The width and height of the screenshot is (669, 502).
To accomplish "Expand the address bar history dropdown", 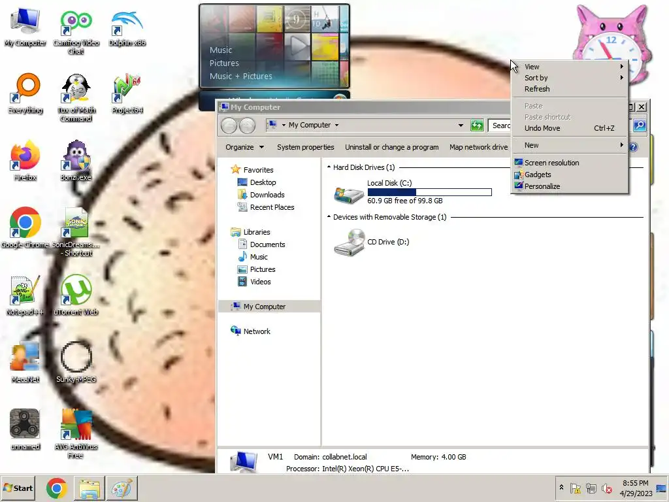I will (x=461, y=125).
